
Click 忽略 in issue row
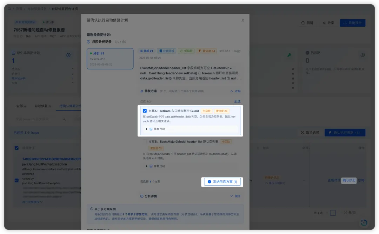pos(361,180)
